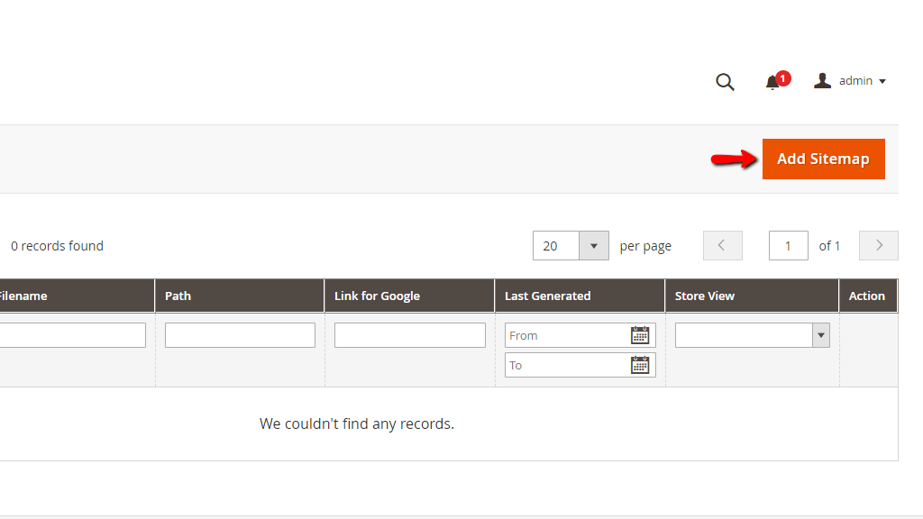Click the Path filter input field
The height and width of the screenshot is (519, 923).
pyautogui.click(x=239, y=334)
